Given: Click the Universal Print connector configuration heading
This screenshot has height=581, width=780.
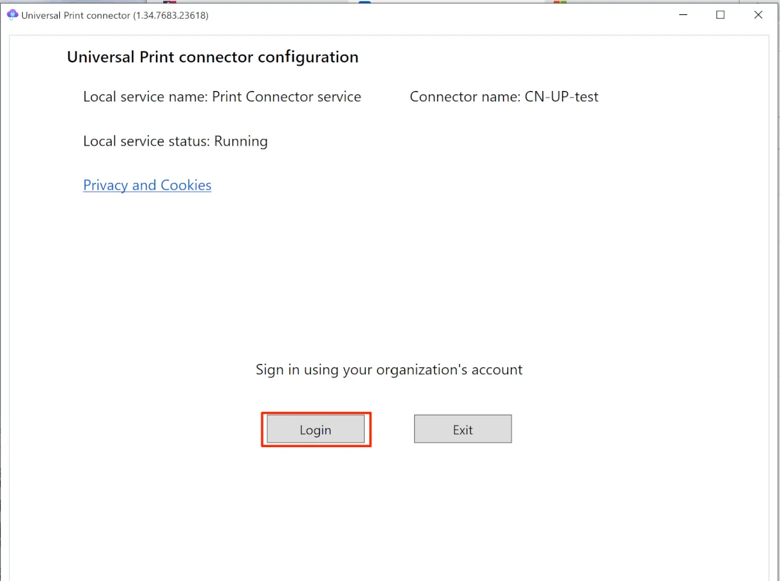Looking at the screenshot, I should click(213, 57).
